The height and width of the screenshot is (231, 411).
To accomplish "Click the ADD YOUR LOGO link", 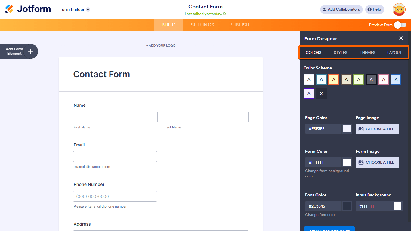I will pos(161,45).
